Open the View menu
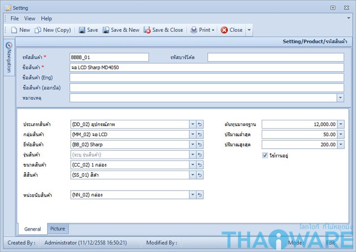The image size is (356, 252). pyautogui.click(x=30, y=18)
